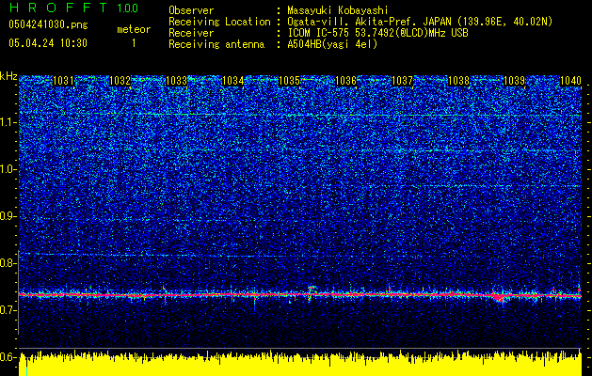
Task: Click the yellow signal level graph
Action: (300, 363)
